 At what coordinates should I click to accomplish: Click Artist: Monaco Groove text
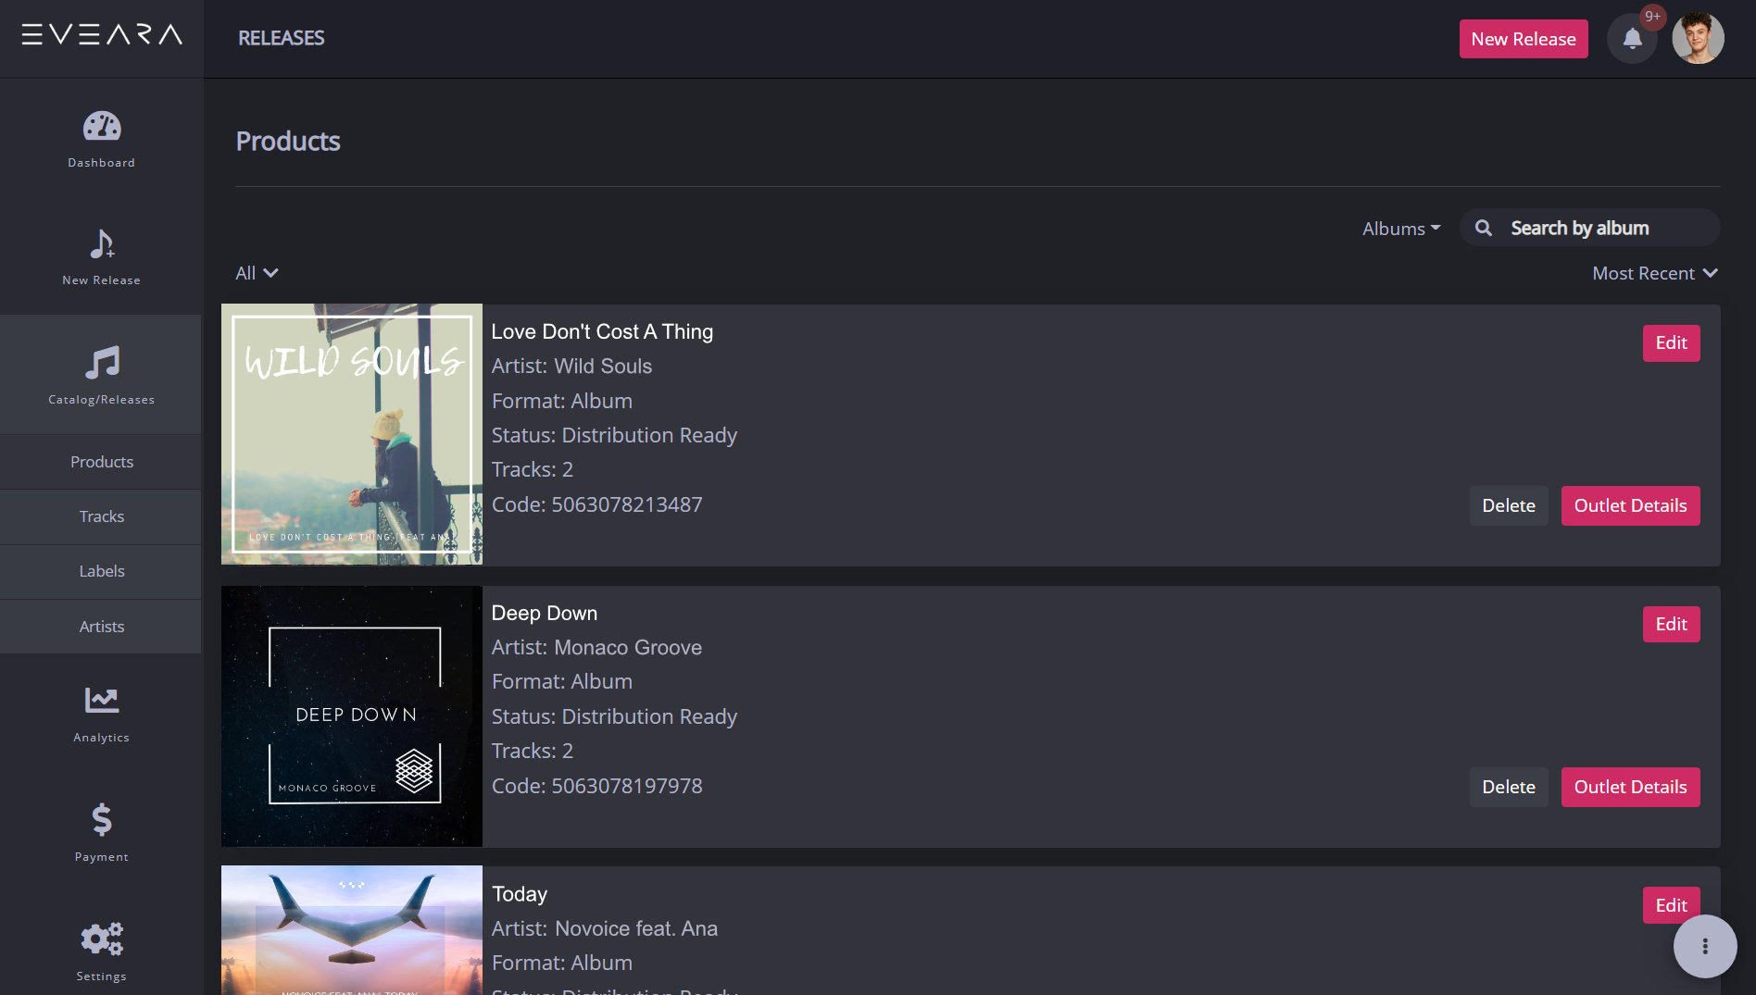(596, 647)
